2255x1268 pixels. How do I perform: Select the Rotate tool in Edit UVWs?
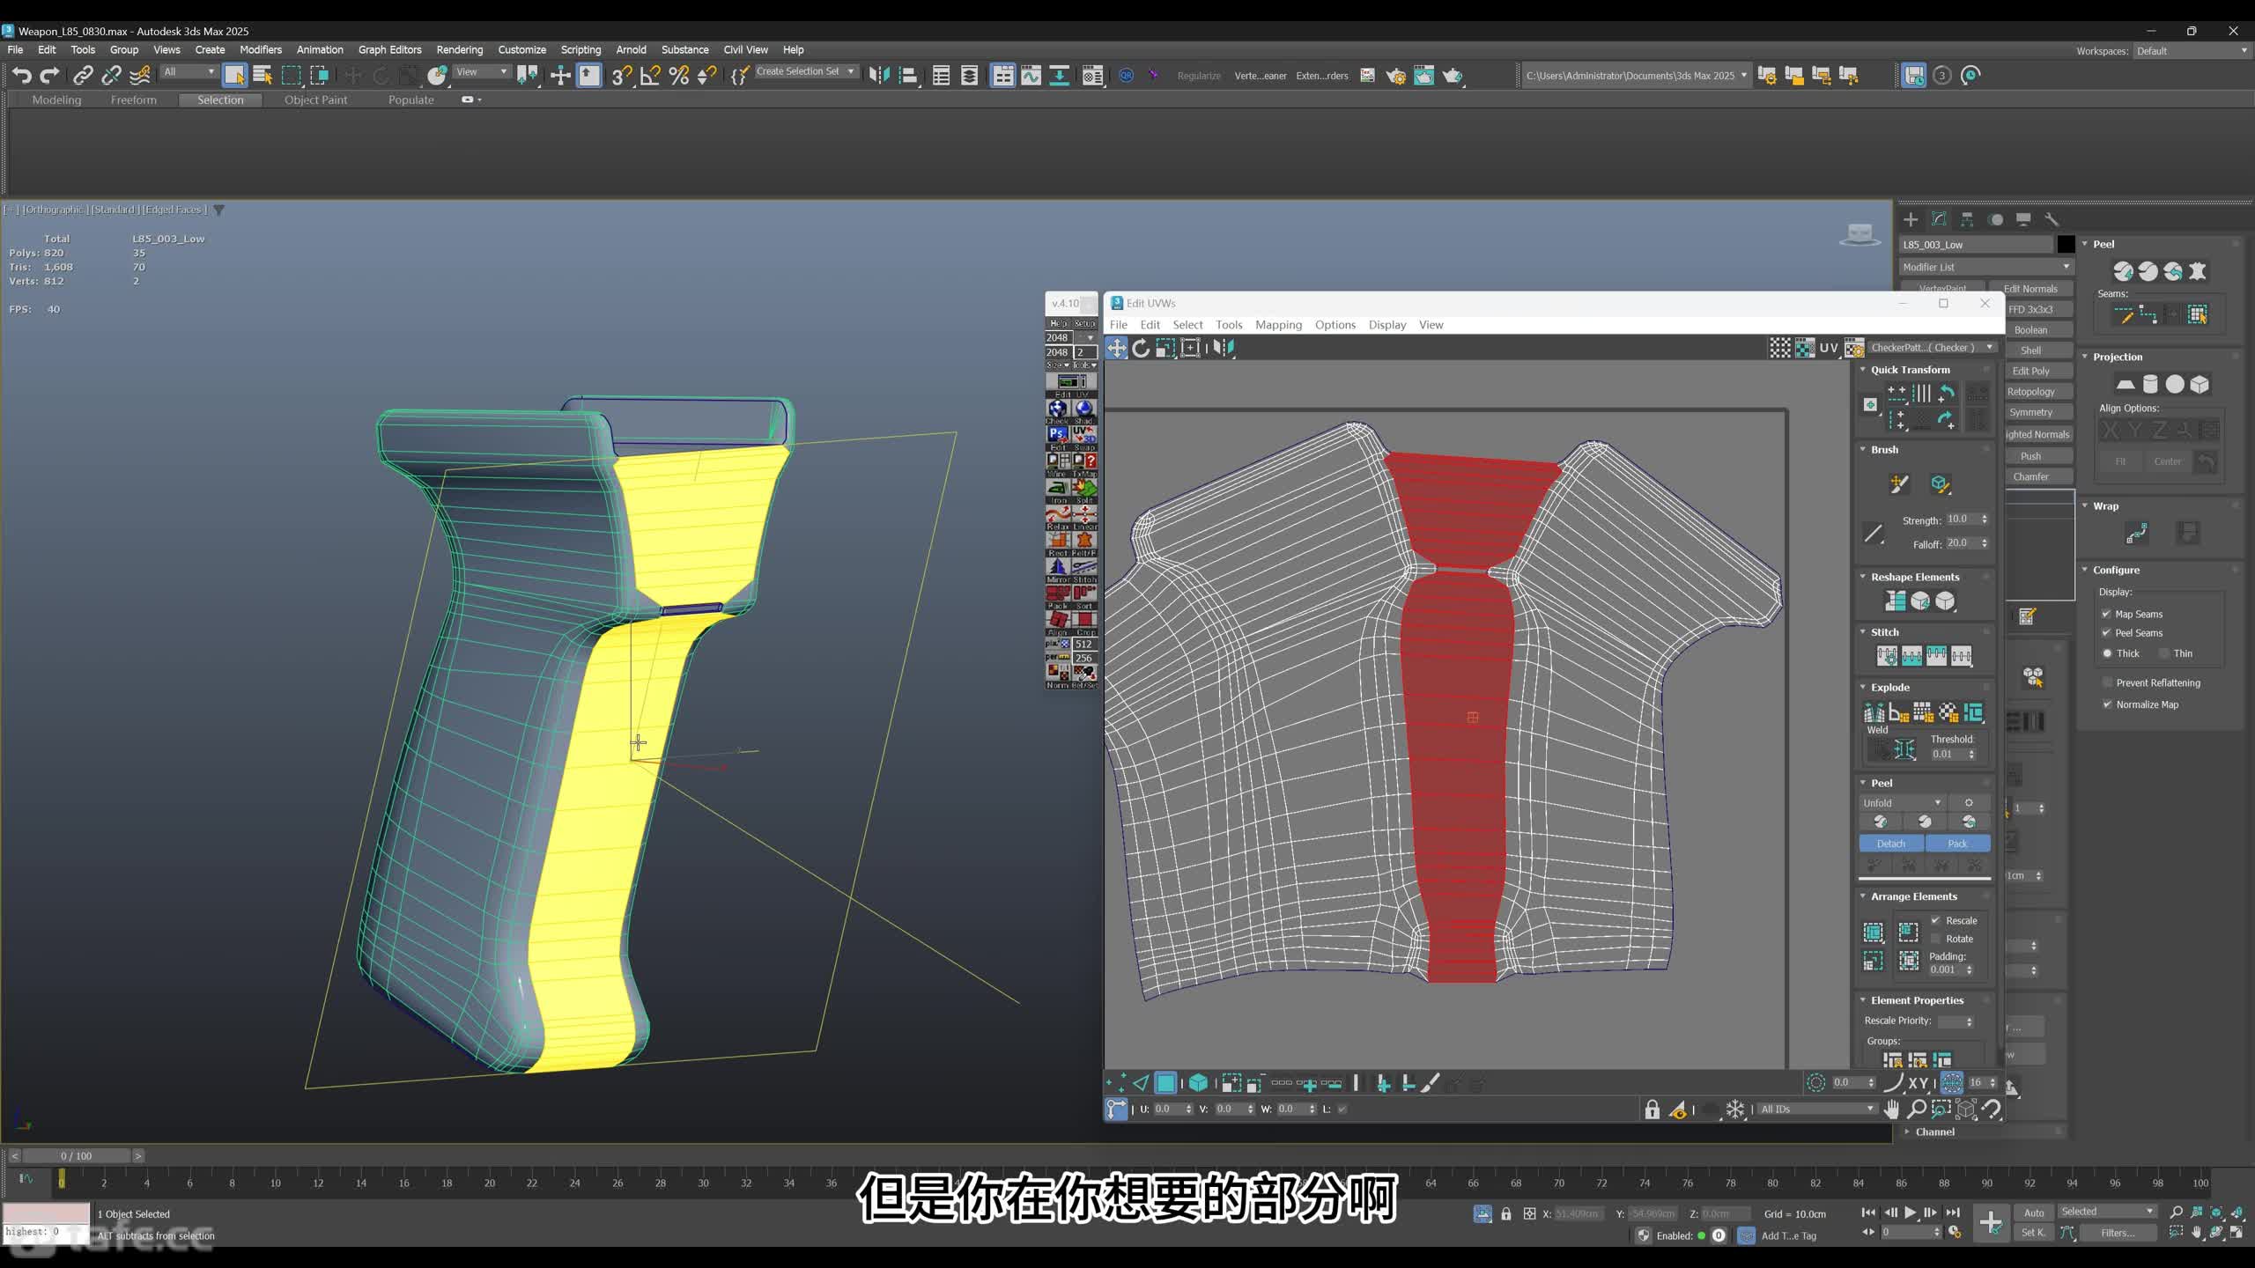(x=1141, y=348)
